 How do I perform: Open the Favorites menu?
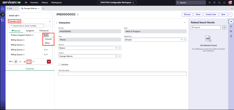[x=34, y=3]
